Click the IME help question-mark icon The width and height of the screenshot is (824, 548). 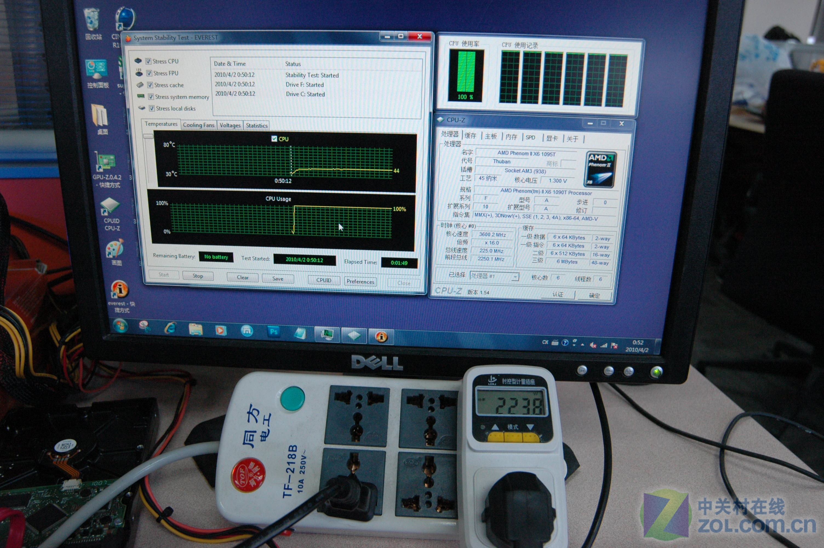click(x=565, y=342)
